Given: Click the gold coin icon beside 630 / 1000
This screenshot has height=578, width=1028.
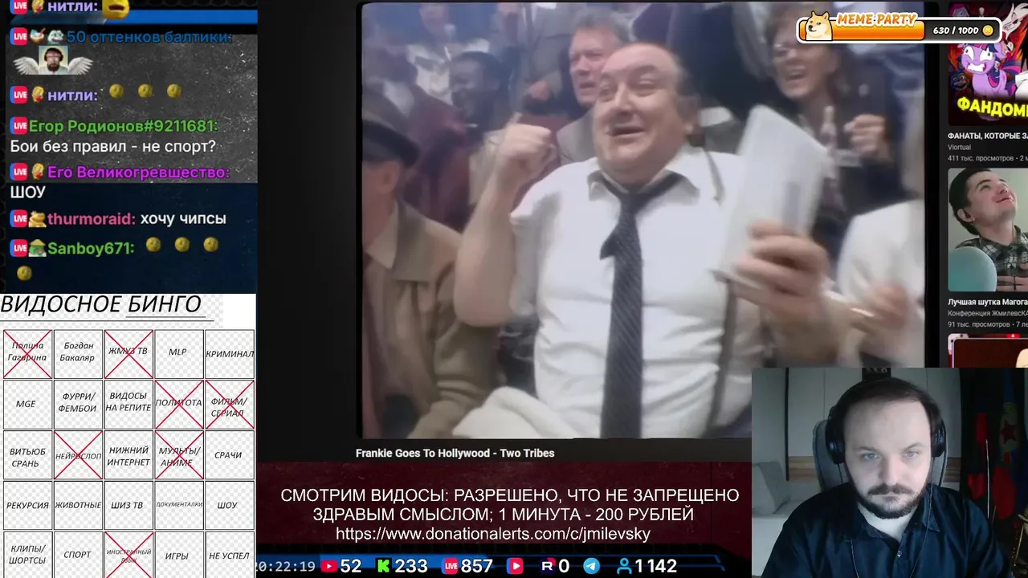Looking at the screenshot, I should pyautogui.click(x=988, y=31).
